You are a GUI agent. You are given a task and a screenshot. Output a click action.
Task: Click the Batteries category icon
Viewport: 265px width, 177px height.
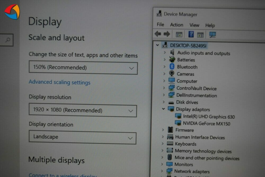(172, 59)
